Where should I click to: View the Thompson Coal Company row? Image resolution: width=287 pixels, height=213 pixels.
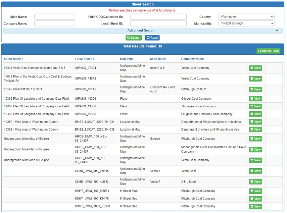click(x=256, y=106)
